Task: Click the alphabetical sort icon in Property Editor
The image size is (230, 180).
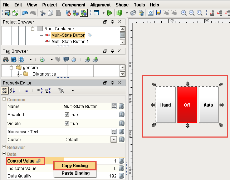Action: 13,91
